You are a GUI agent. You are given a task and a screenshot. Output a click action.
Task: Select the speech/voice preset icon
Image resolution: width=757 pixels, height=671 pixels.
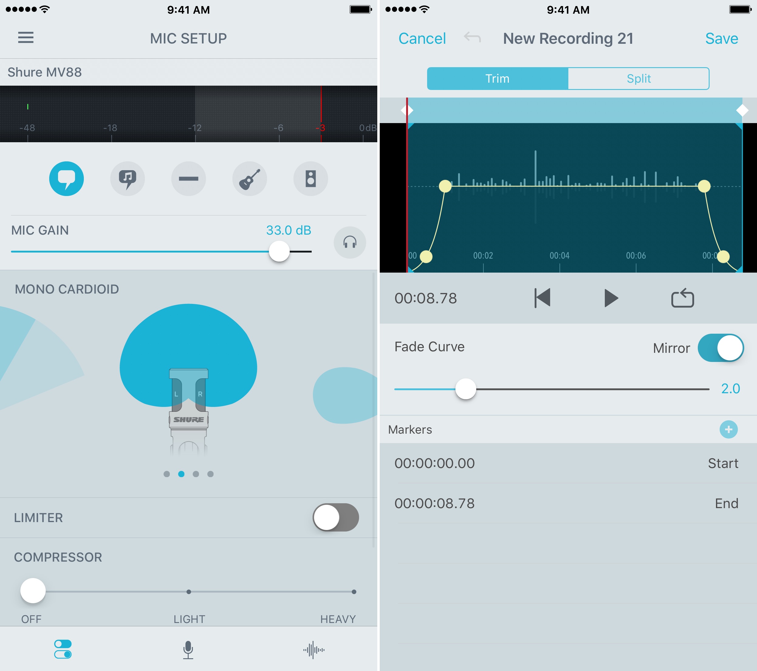65,179
